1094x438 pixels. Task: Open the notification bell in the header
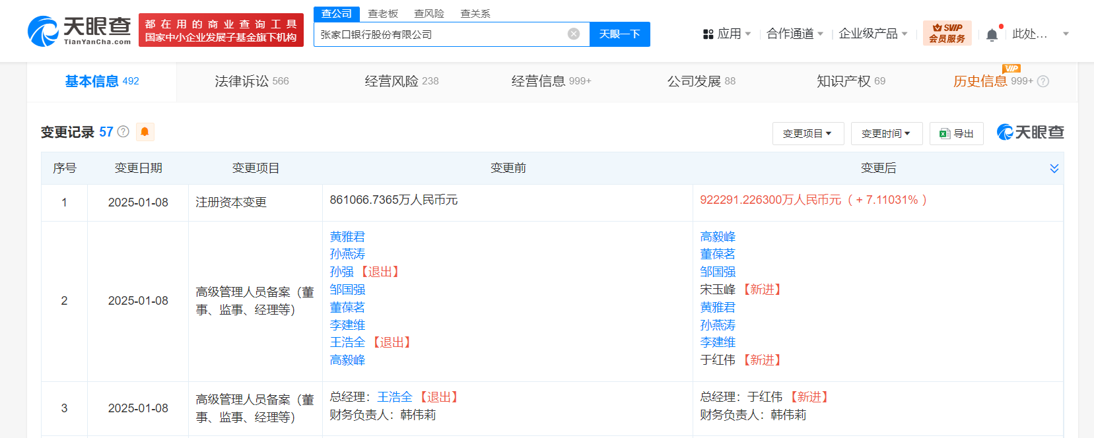click(x=992, y=34)
